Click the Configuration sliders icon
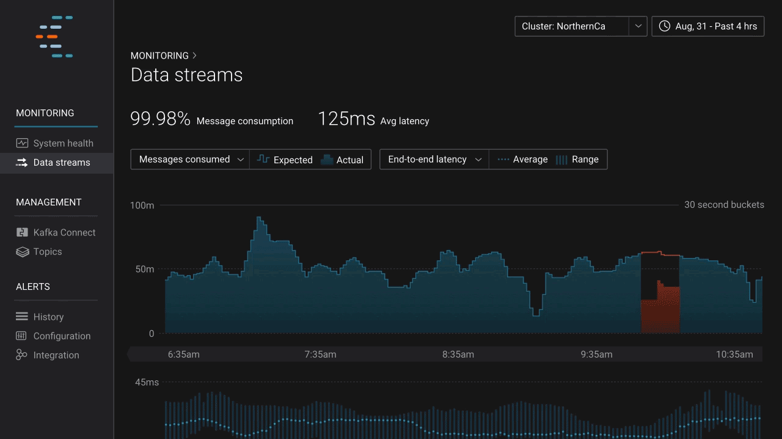Image resolution: width=782 pixels, height=439 pixels. coord(22,336)
